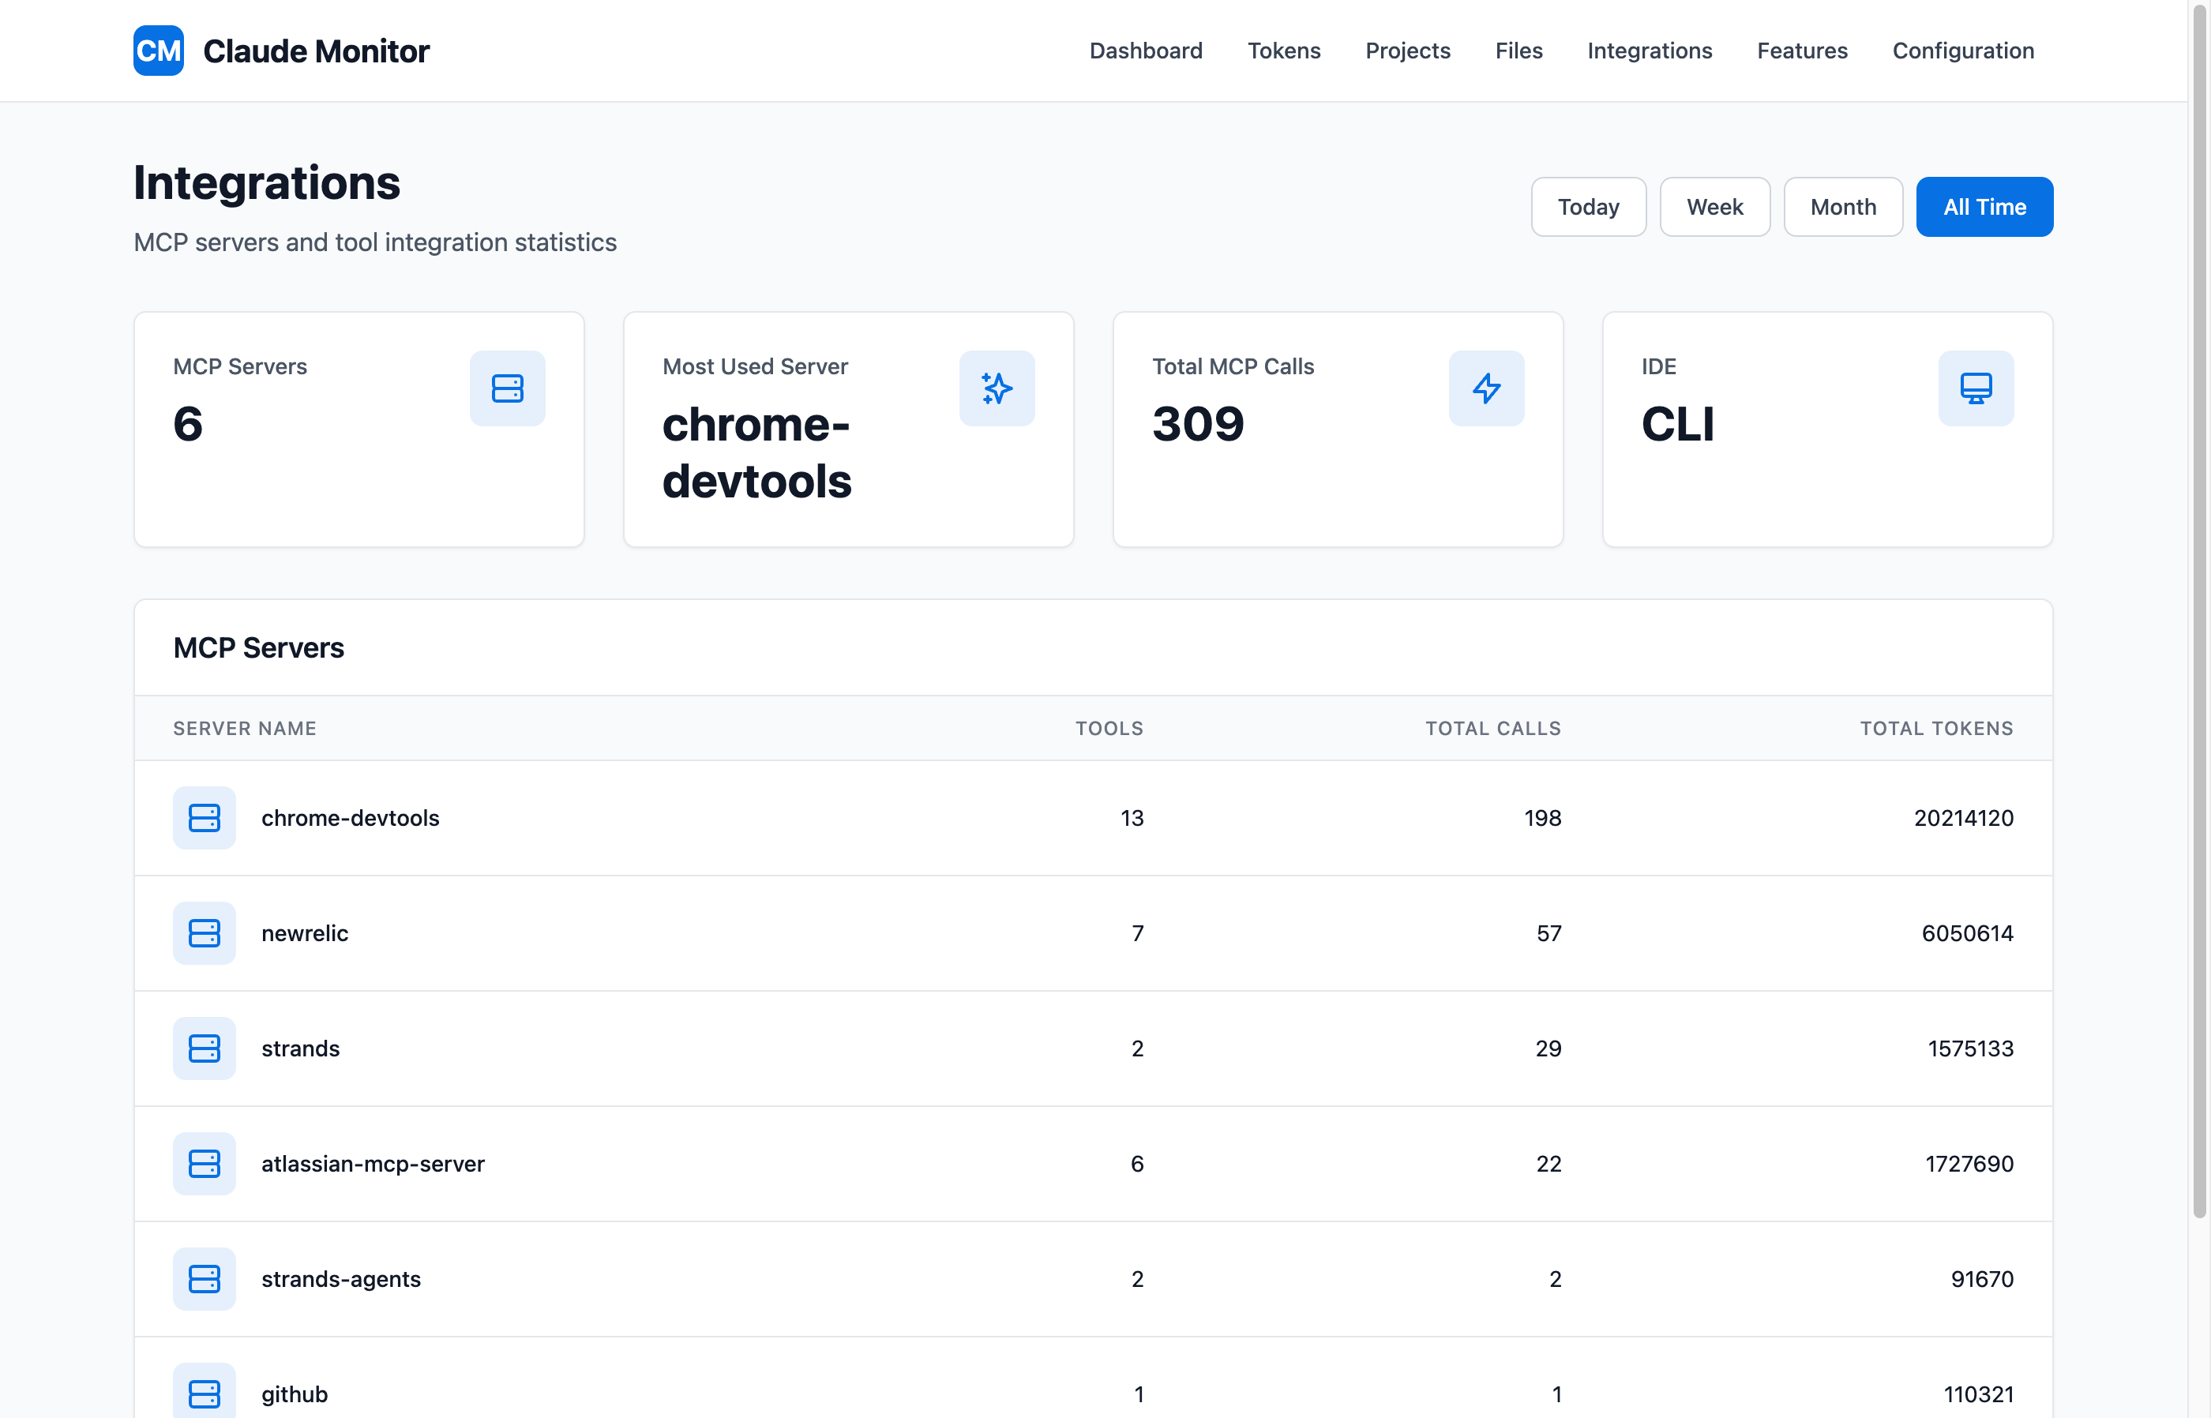Open details for chrome-devtools server
2211x1418 pixels.
pos(350,818)
